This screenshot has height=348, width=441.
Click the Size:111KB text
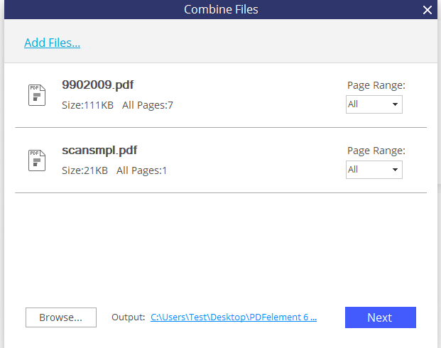(87, 105)
